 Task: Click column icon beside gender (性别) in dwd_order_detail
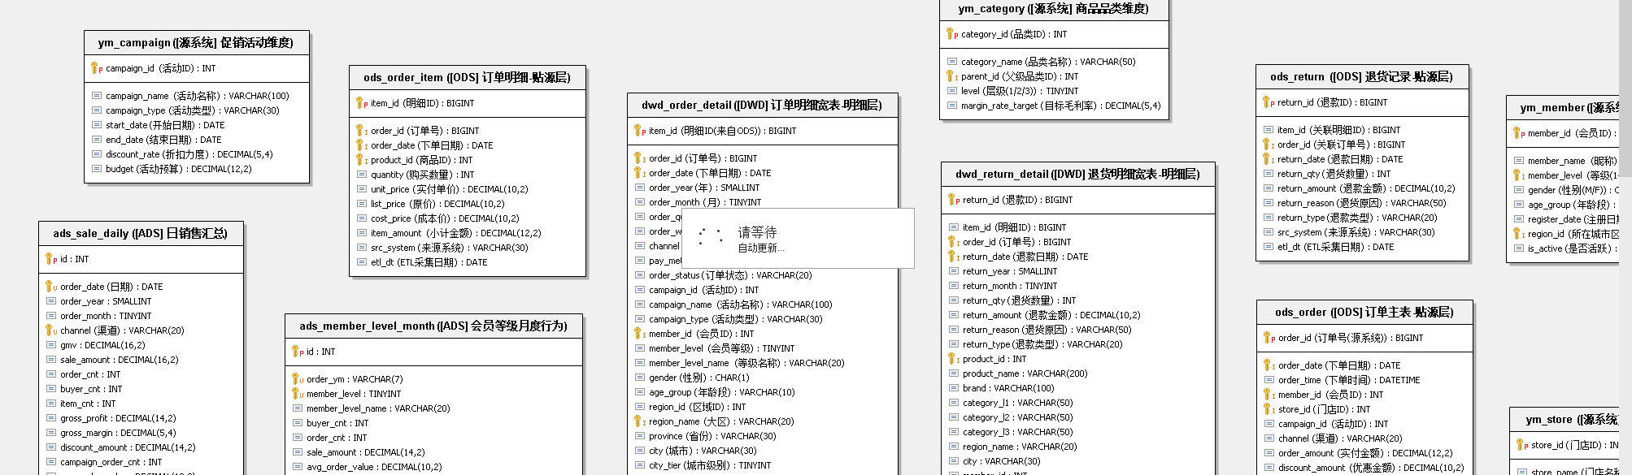[639, 378]
